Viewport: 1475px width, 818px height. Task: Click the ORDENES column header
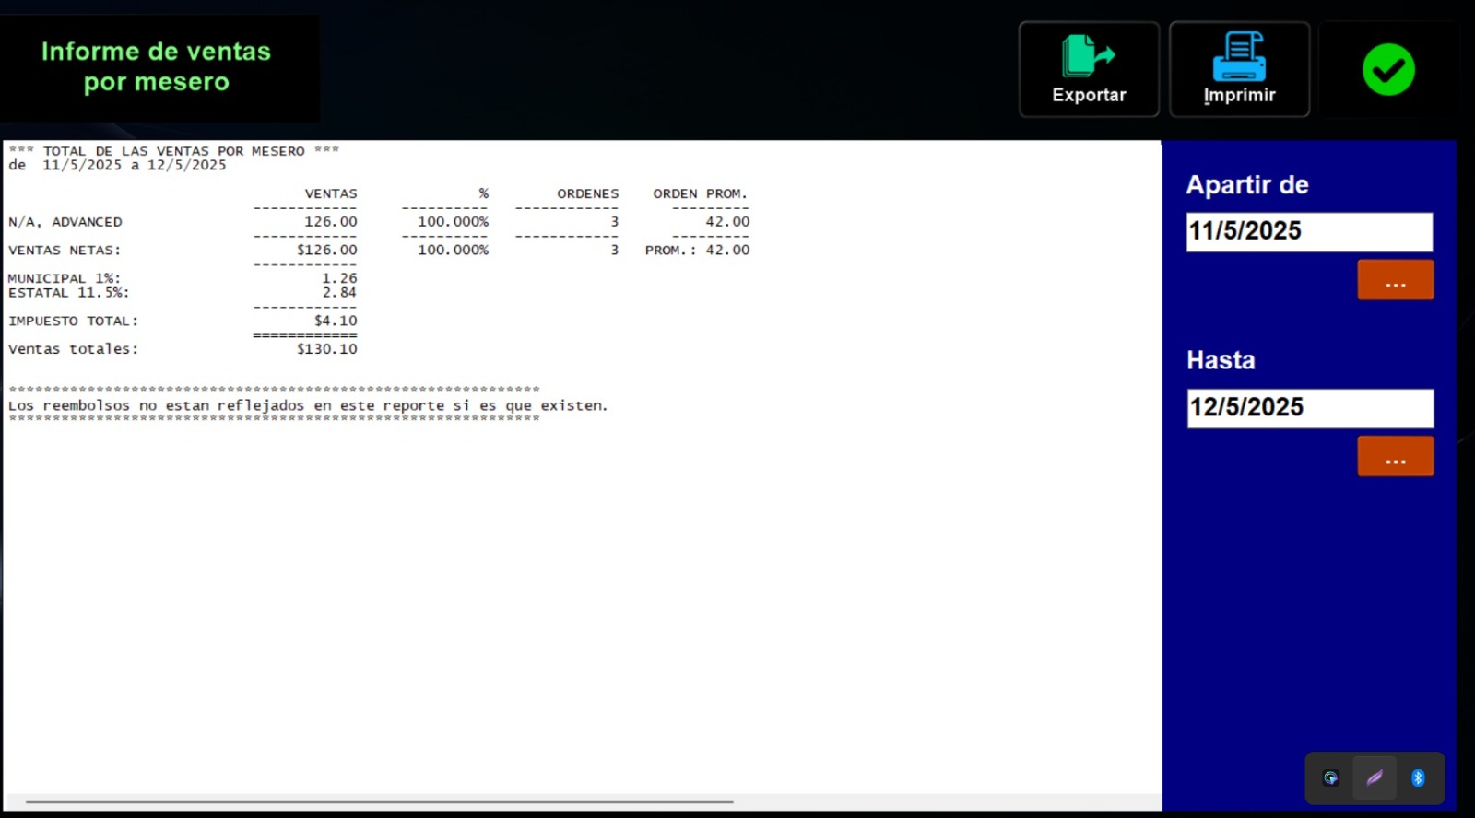[587, 193]
